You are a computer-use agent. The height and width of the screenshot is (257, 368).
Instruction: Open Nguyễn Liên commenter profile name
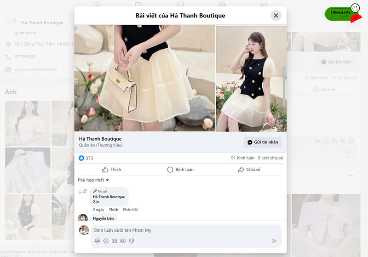103,218
